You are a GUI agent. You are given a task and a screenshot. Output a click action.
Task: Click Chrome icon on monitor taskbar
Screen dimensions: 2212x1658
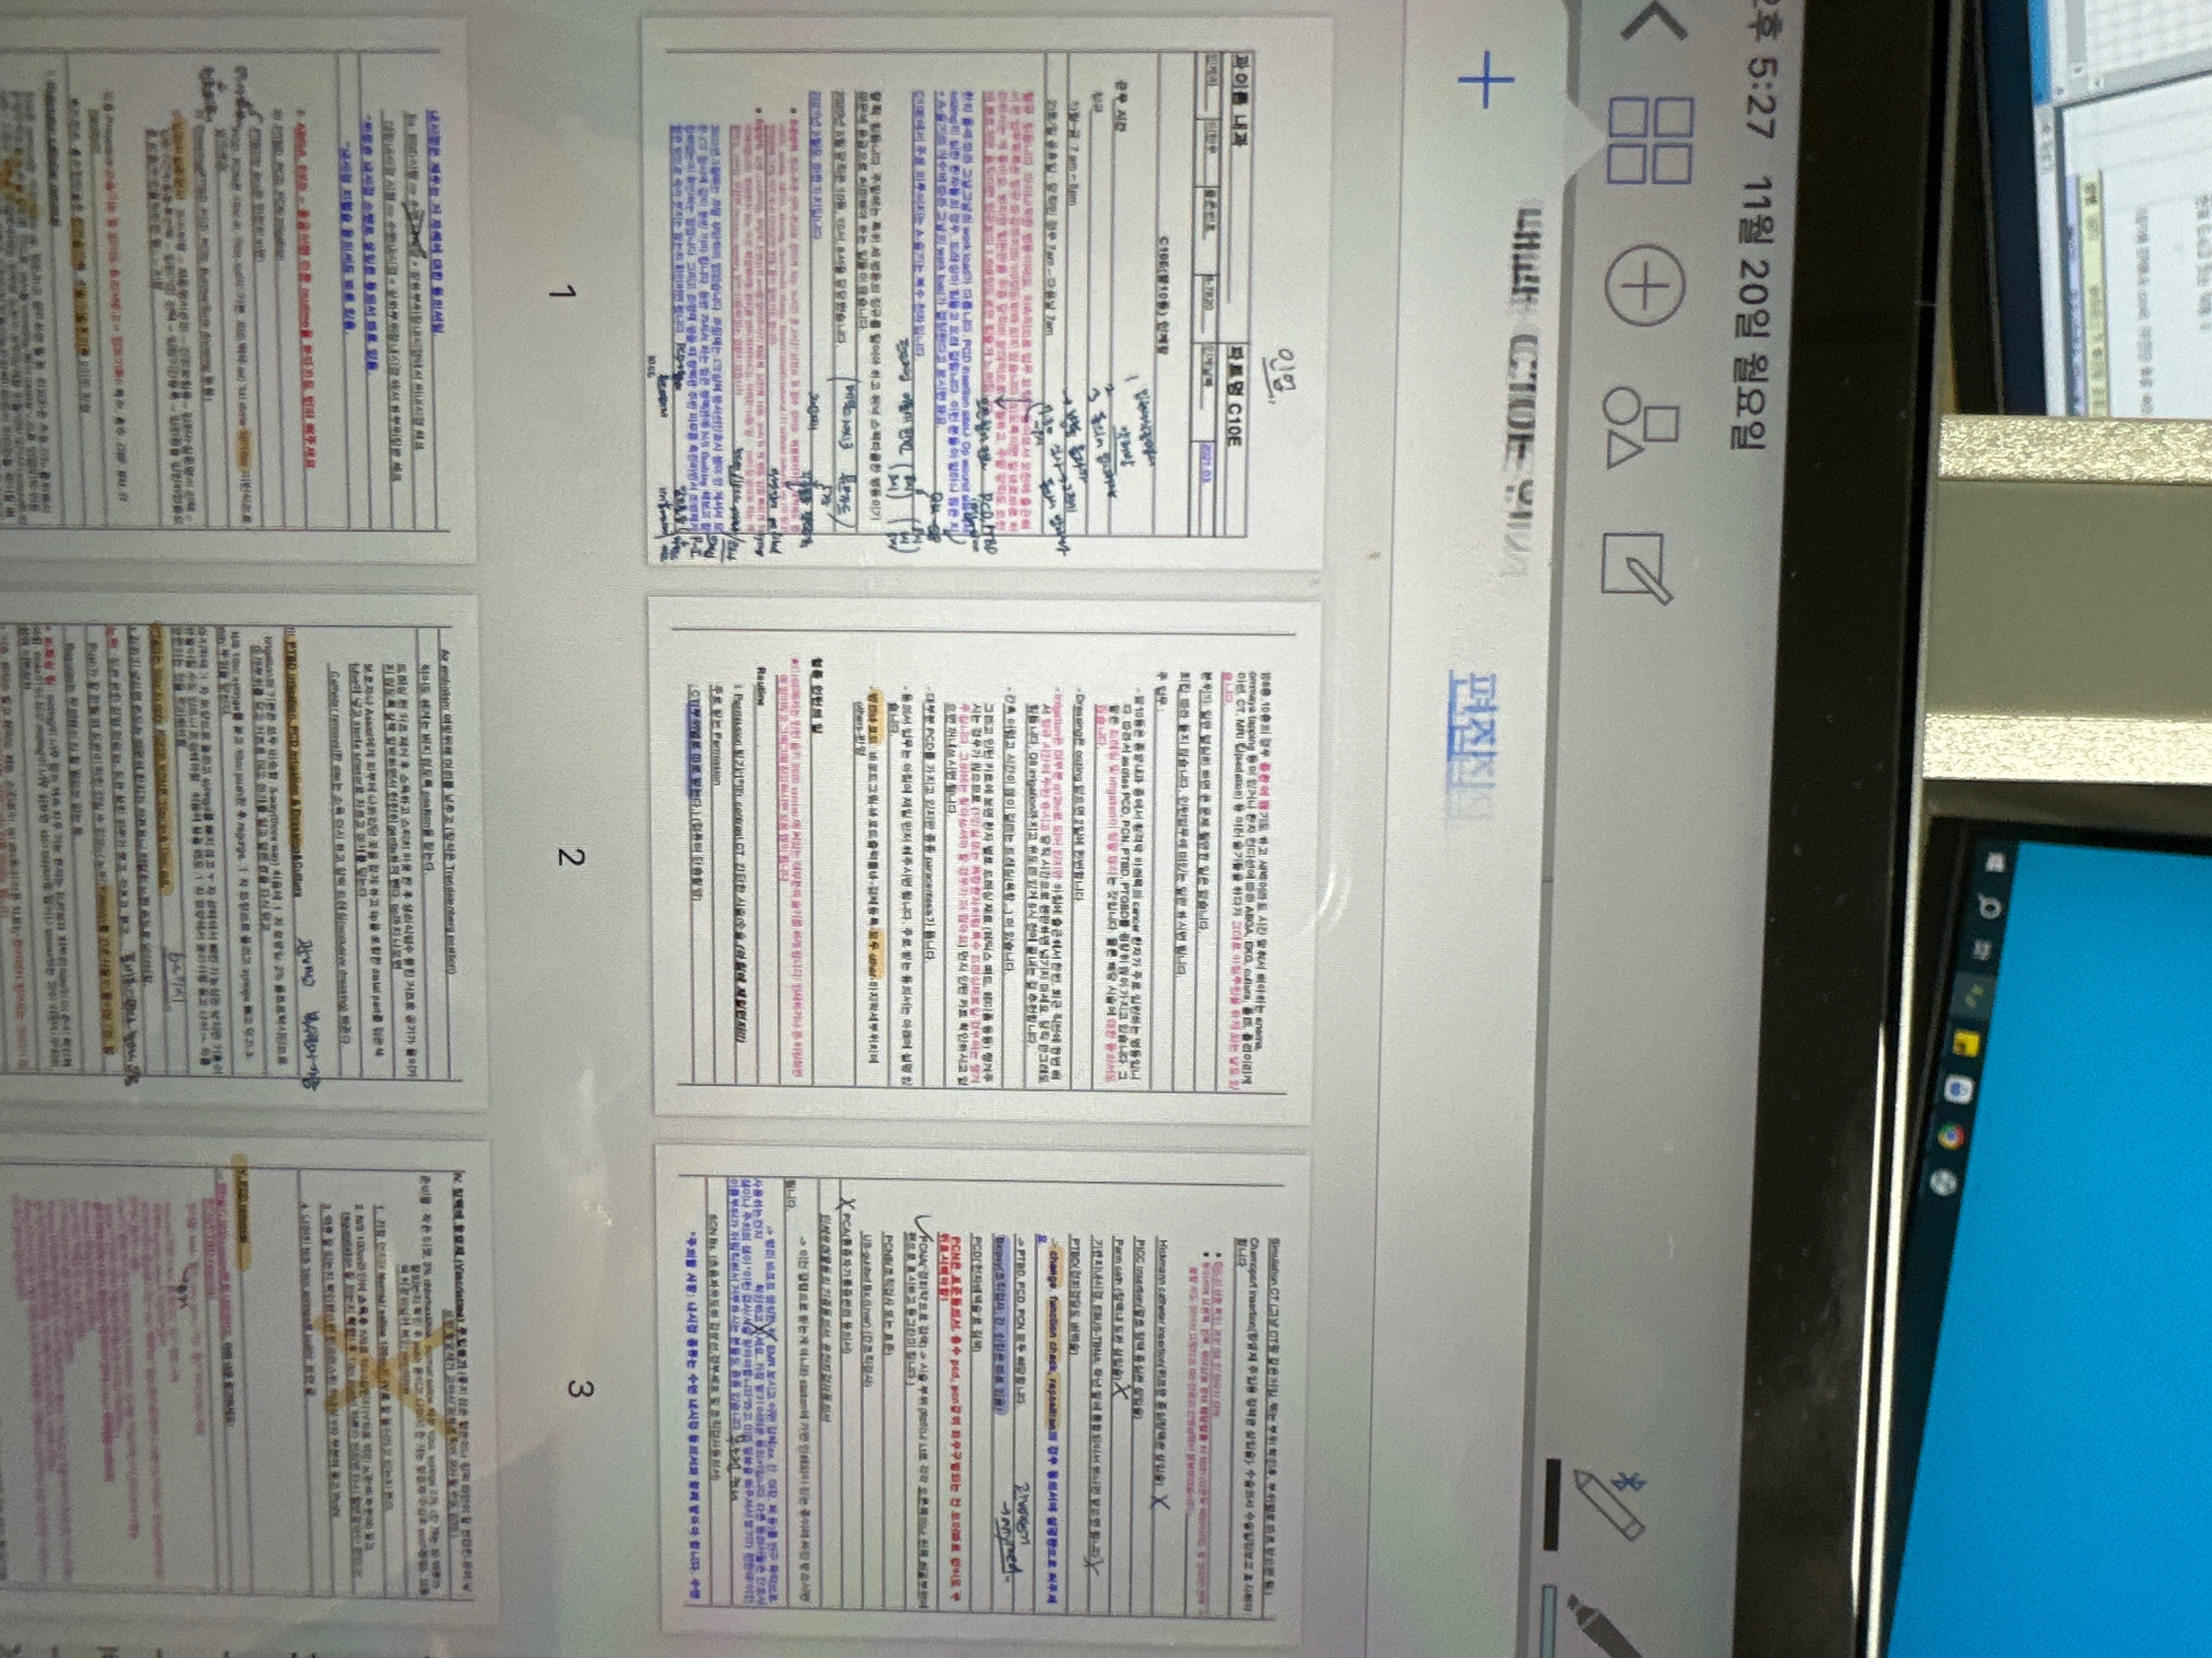click(x=1951, y=1137)
